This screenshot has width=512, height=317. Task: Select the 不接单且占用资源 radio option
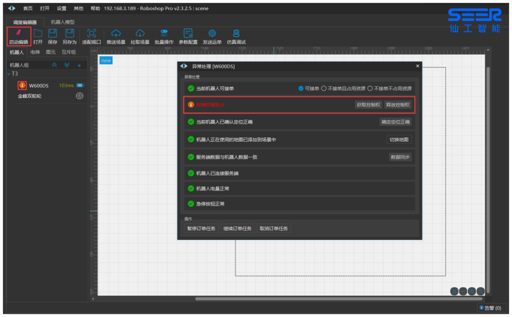coord(324,88)
